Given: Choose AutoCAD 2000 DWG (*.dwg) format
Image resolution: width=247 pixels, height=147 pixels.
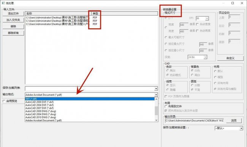Looking at the screenshot, I should (90, 111).
